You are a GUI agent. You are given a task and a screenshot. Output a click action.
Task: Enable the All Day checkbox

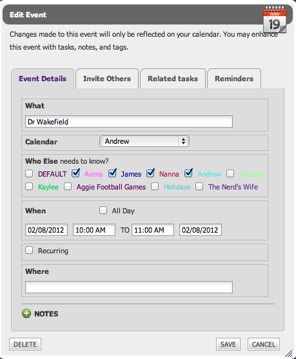click(x=103, y=210)
